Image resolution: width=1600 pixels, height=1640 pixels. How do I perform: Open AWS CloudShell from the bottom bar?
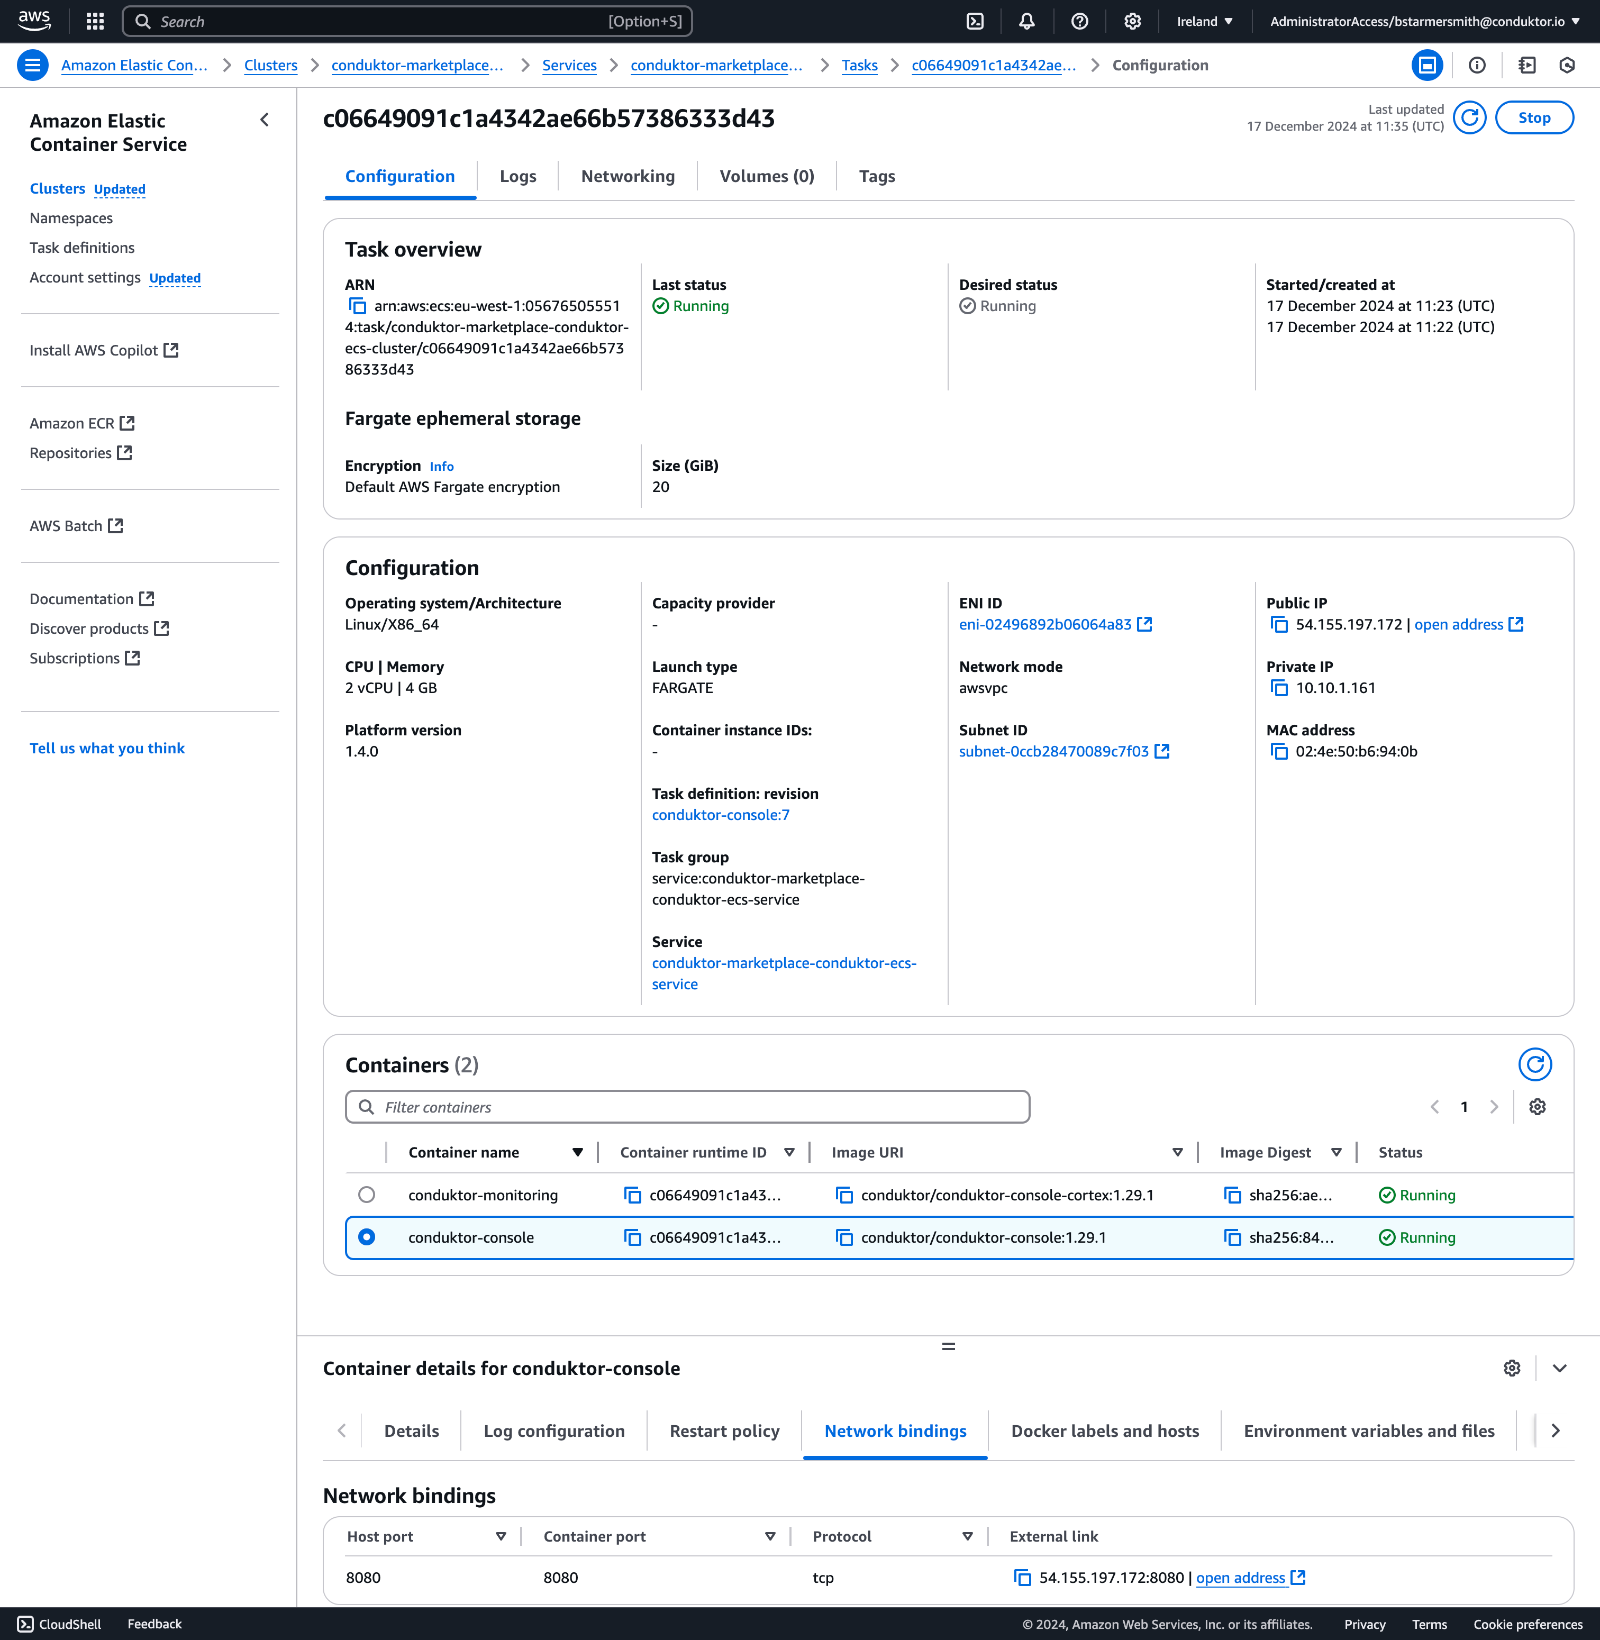click(59, 1623)
